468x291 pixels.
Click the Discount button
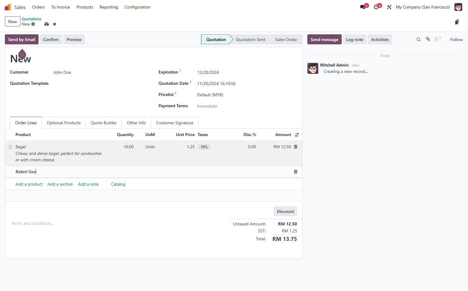(285, 211)
